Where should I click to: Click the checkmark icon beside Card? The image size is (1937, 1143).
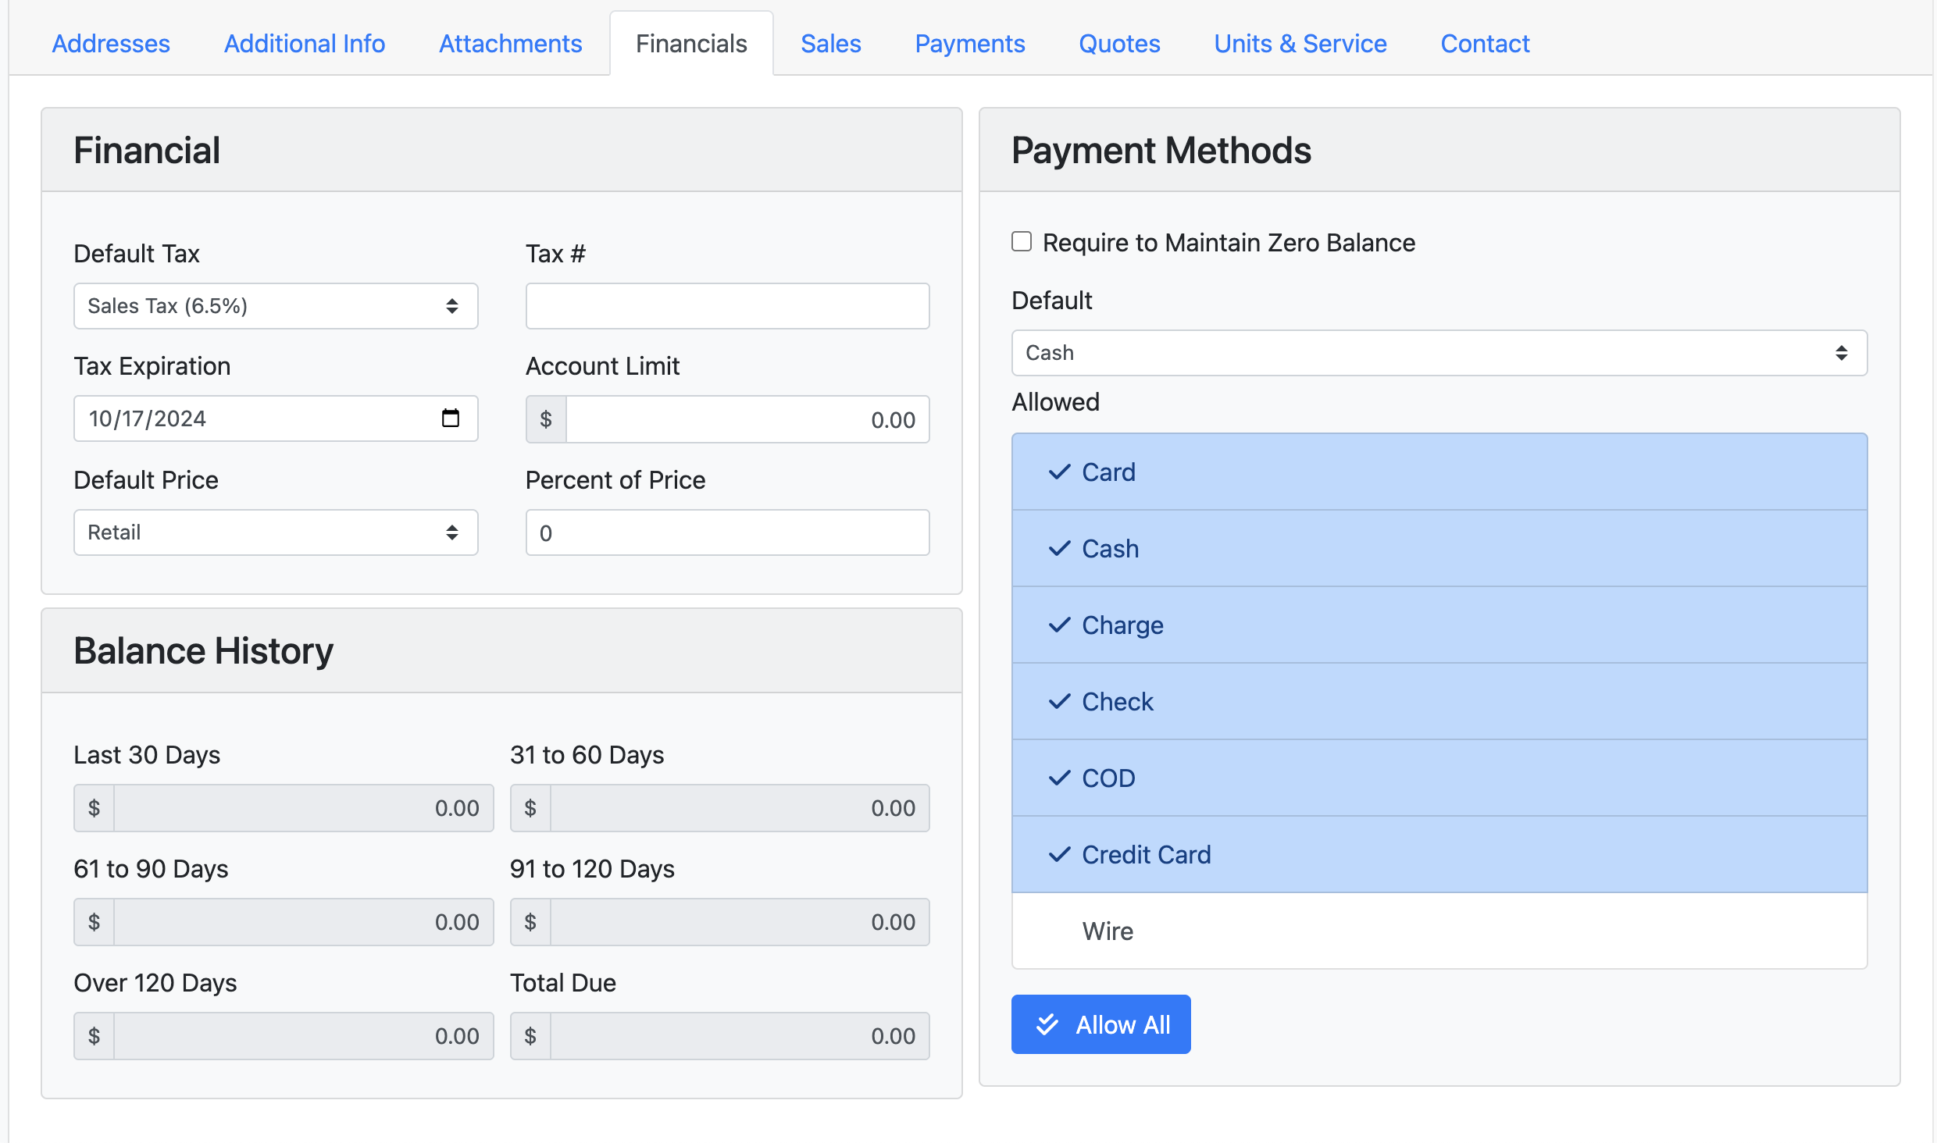point(1059,472)
